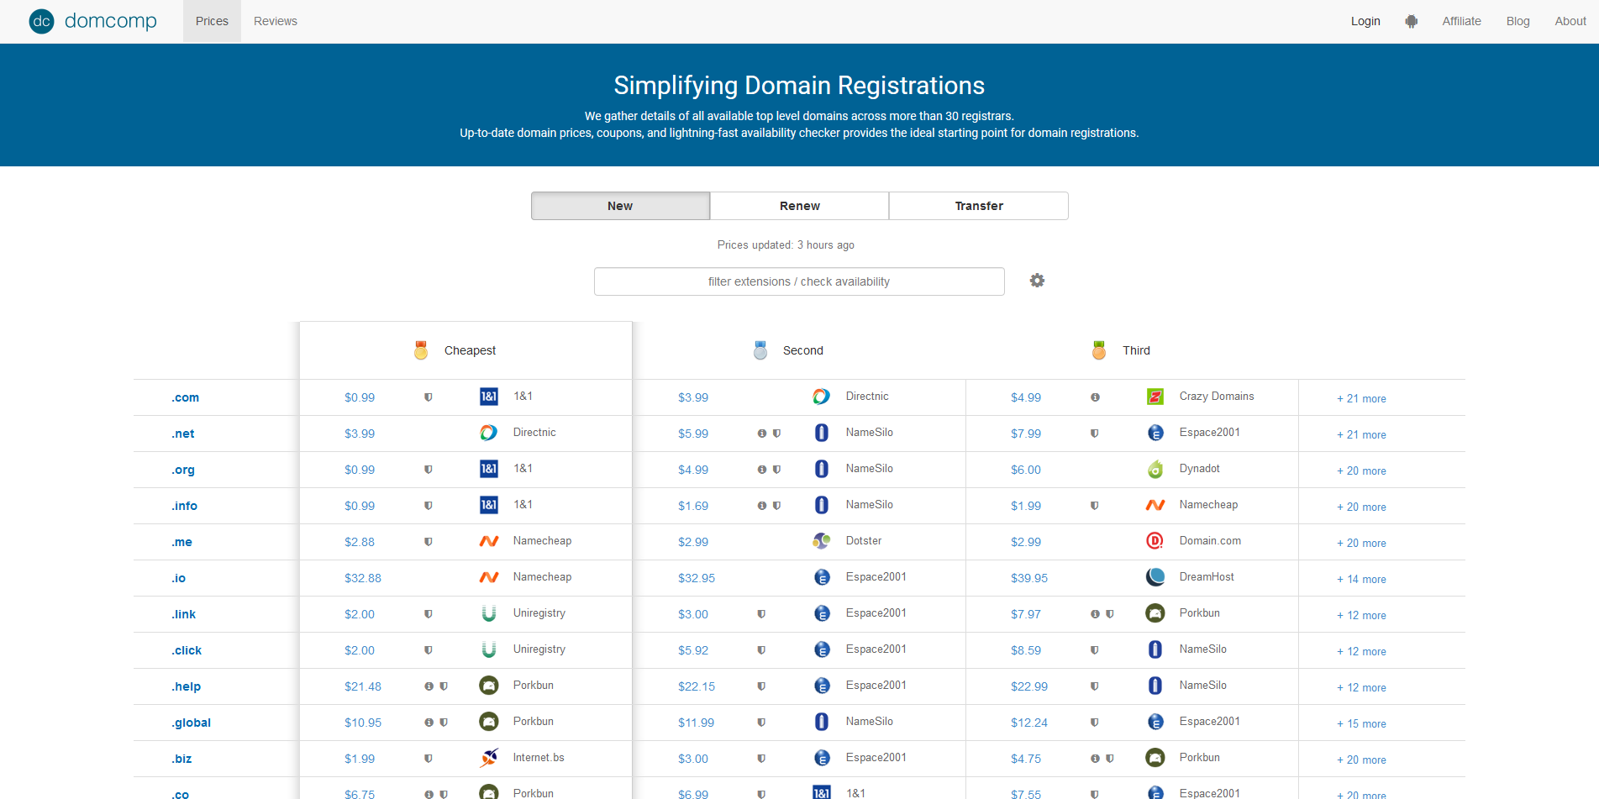Click the Dotster logo icon
This screenshot has height=799, width=1599.
point(822,541)
